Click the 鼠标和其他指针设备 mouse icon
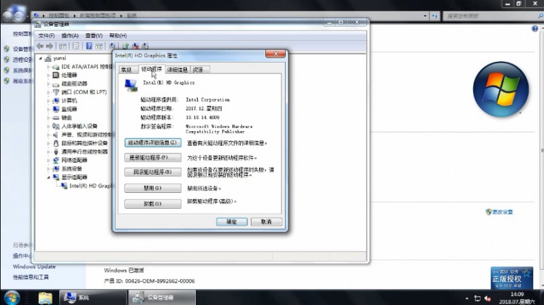This screenshot has width=544, height=305. pos(56,143)
